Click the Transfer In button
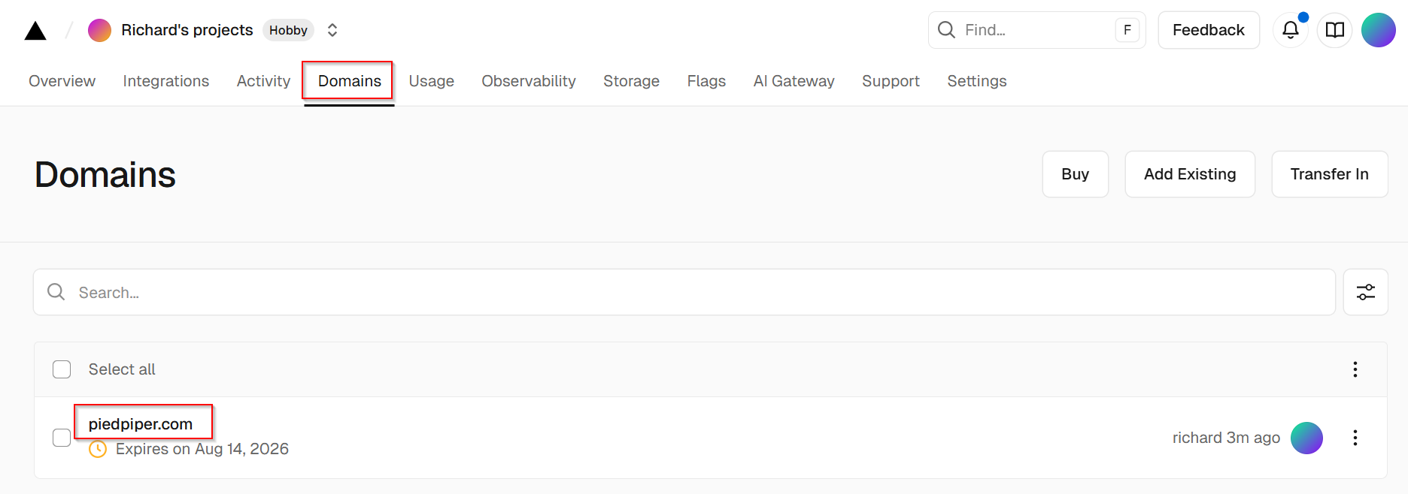1408x494 pixels. click(1329, 174)
